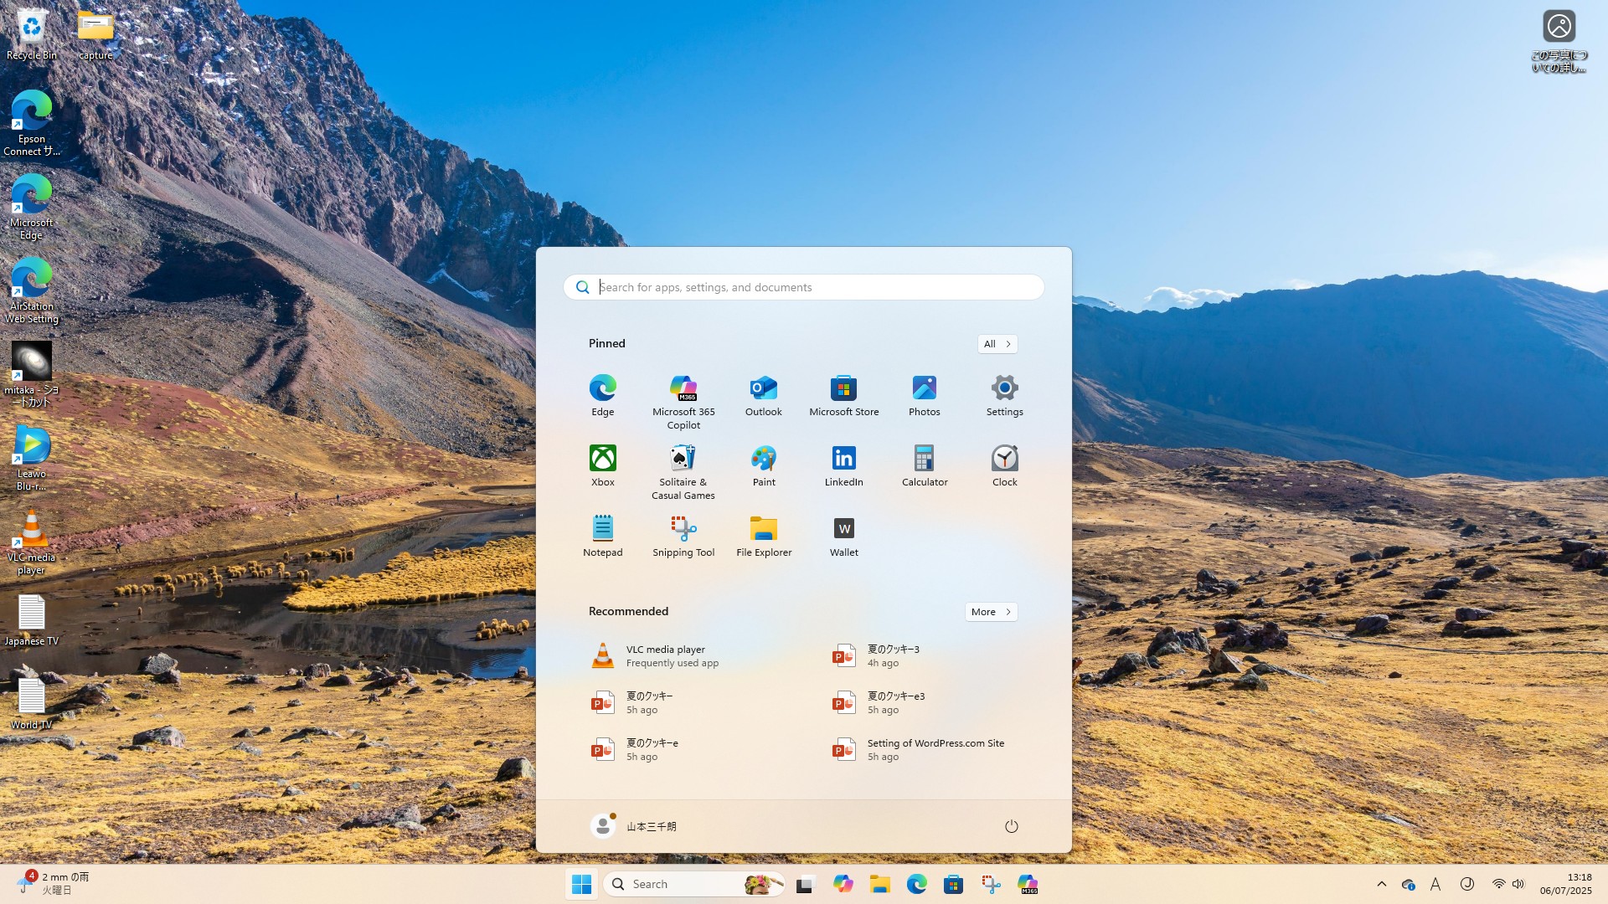Screen dimensions: 1608x904
Task: Open the Calculator app
Action: [x=924, y=466]
